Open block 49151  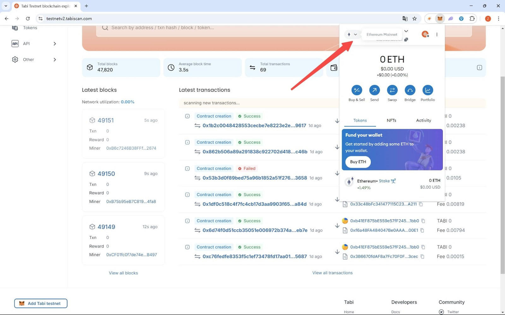pyautogui.click(x=106, y=120)
